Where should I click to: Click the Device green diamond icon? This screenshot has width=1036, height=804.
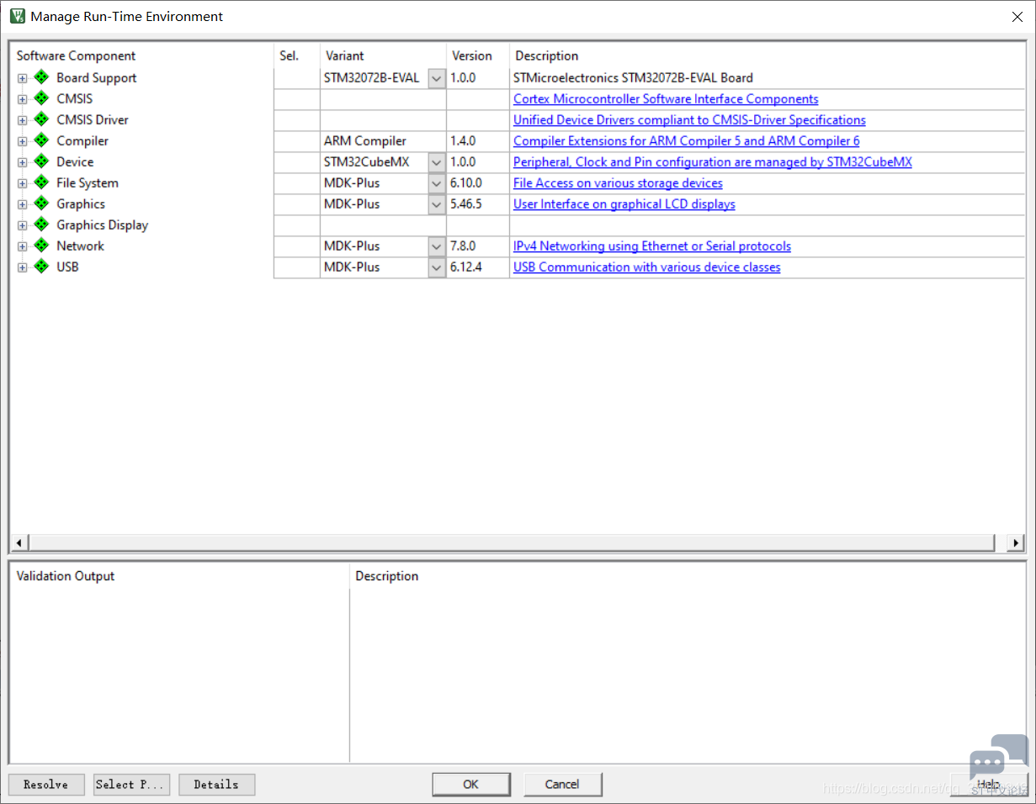pos(41,161)
